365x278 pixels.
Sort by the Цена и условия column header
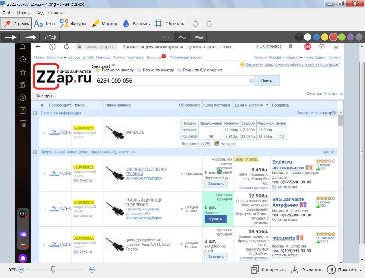pyautogui.click(x=251, y=105)
